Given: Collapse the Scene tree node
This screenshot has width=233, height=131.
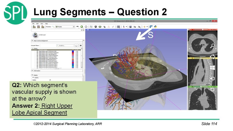Looking at the screenshot, I should pos(32,48).
